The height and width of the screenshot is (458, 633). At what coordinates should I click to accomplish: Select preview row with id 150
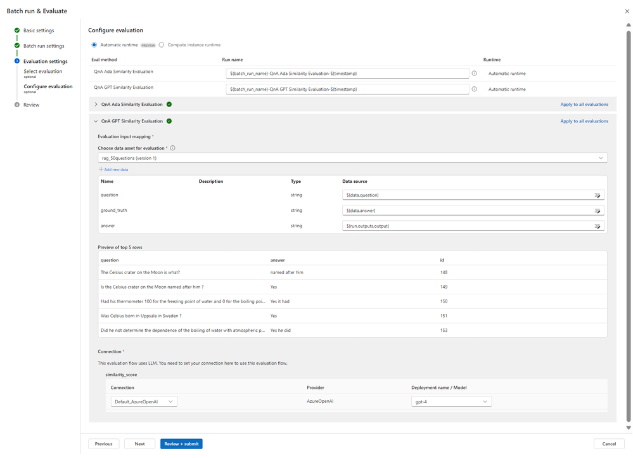coord(352,301)
